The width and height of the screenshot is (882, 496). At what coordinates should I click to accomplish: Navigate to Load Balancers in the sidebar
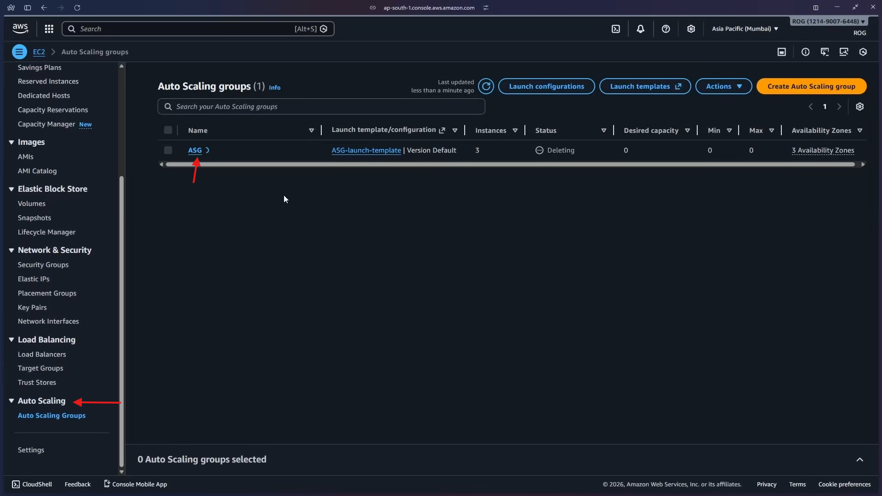[42, 354]
